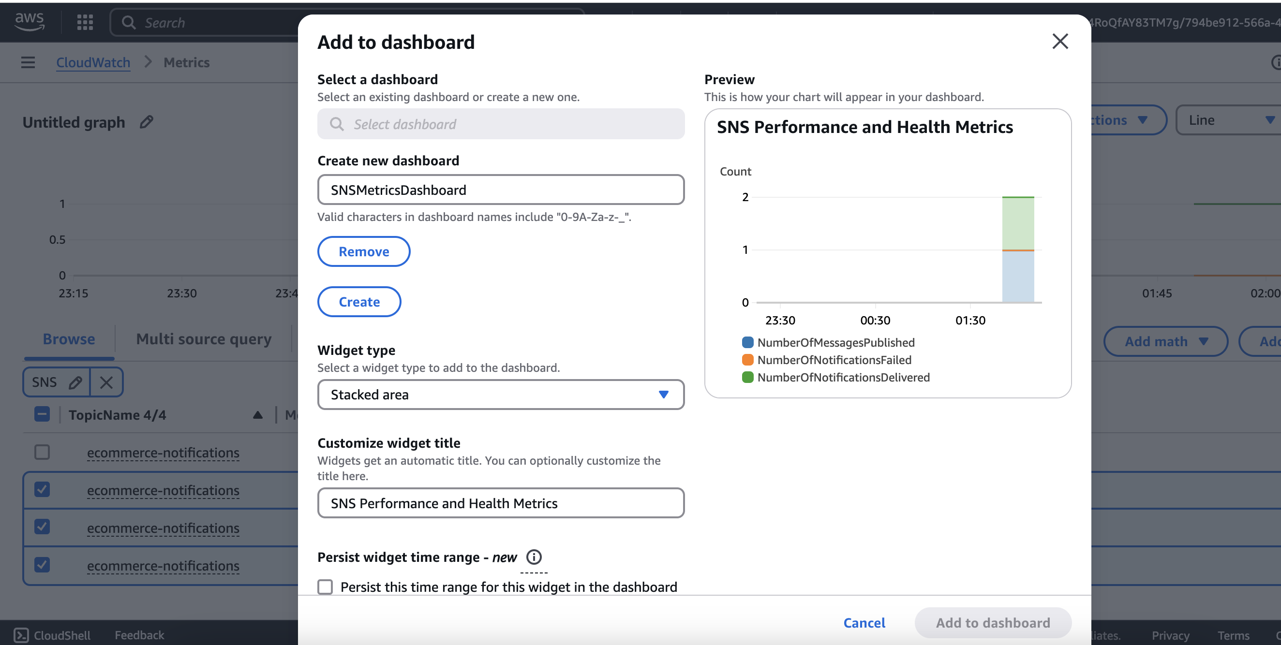1281x645 pixels.
Task: Click the SNS namespace filter label
Action: coord(44,382)
